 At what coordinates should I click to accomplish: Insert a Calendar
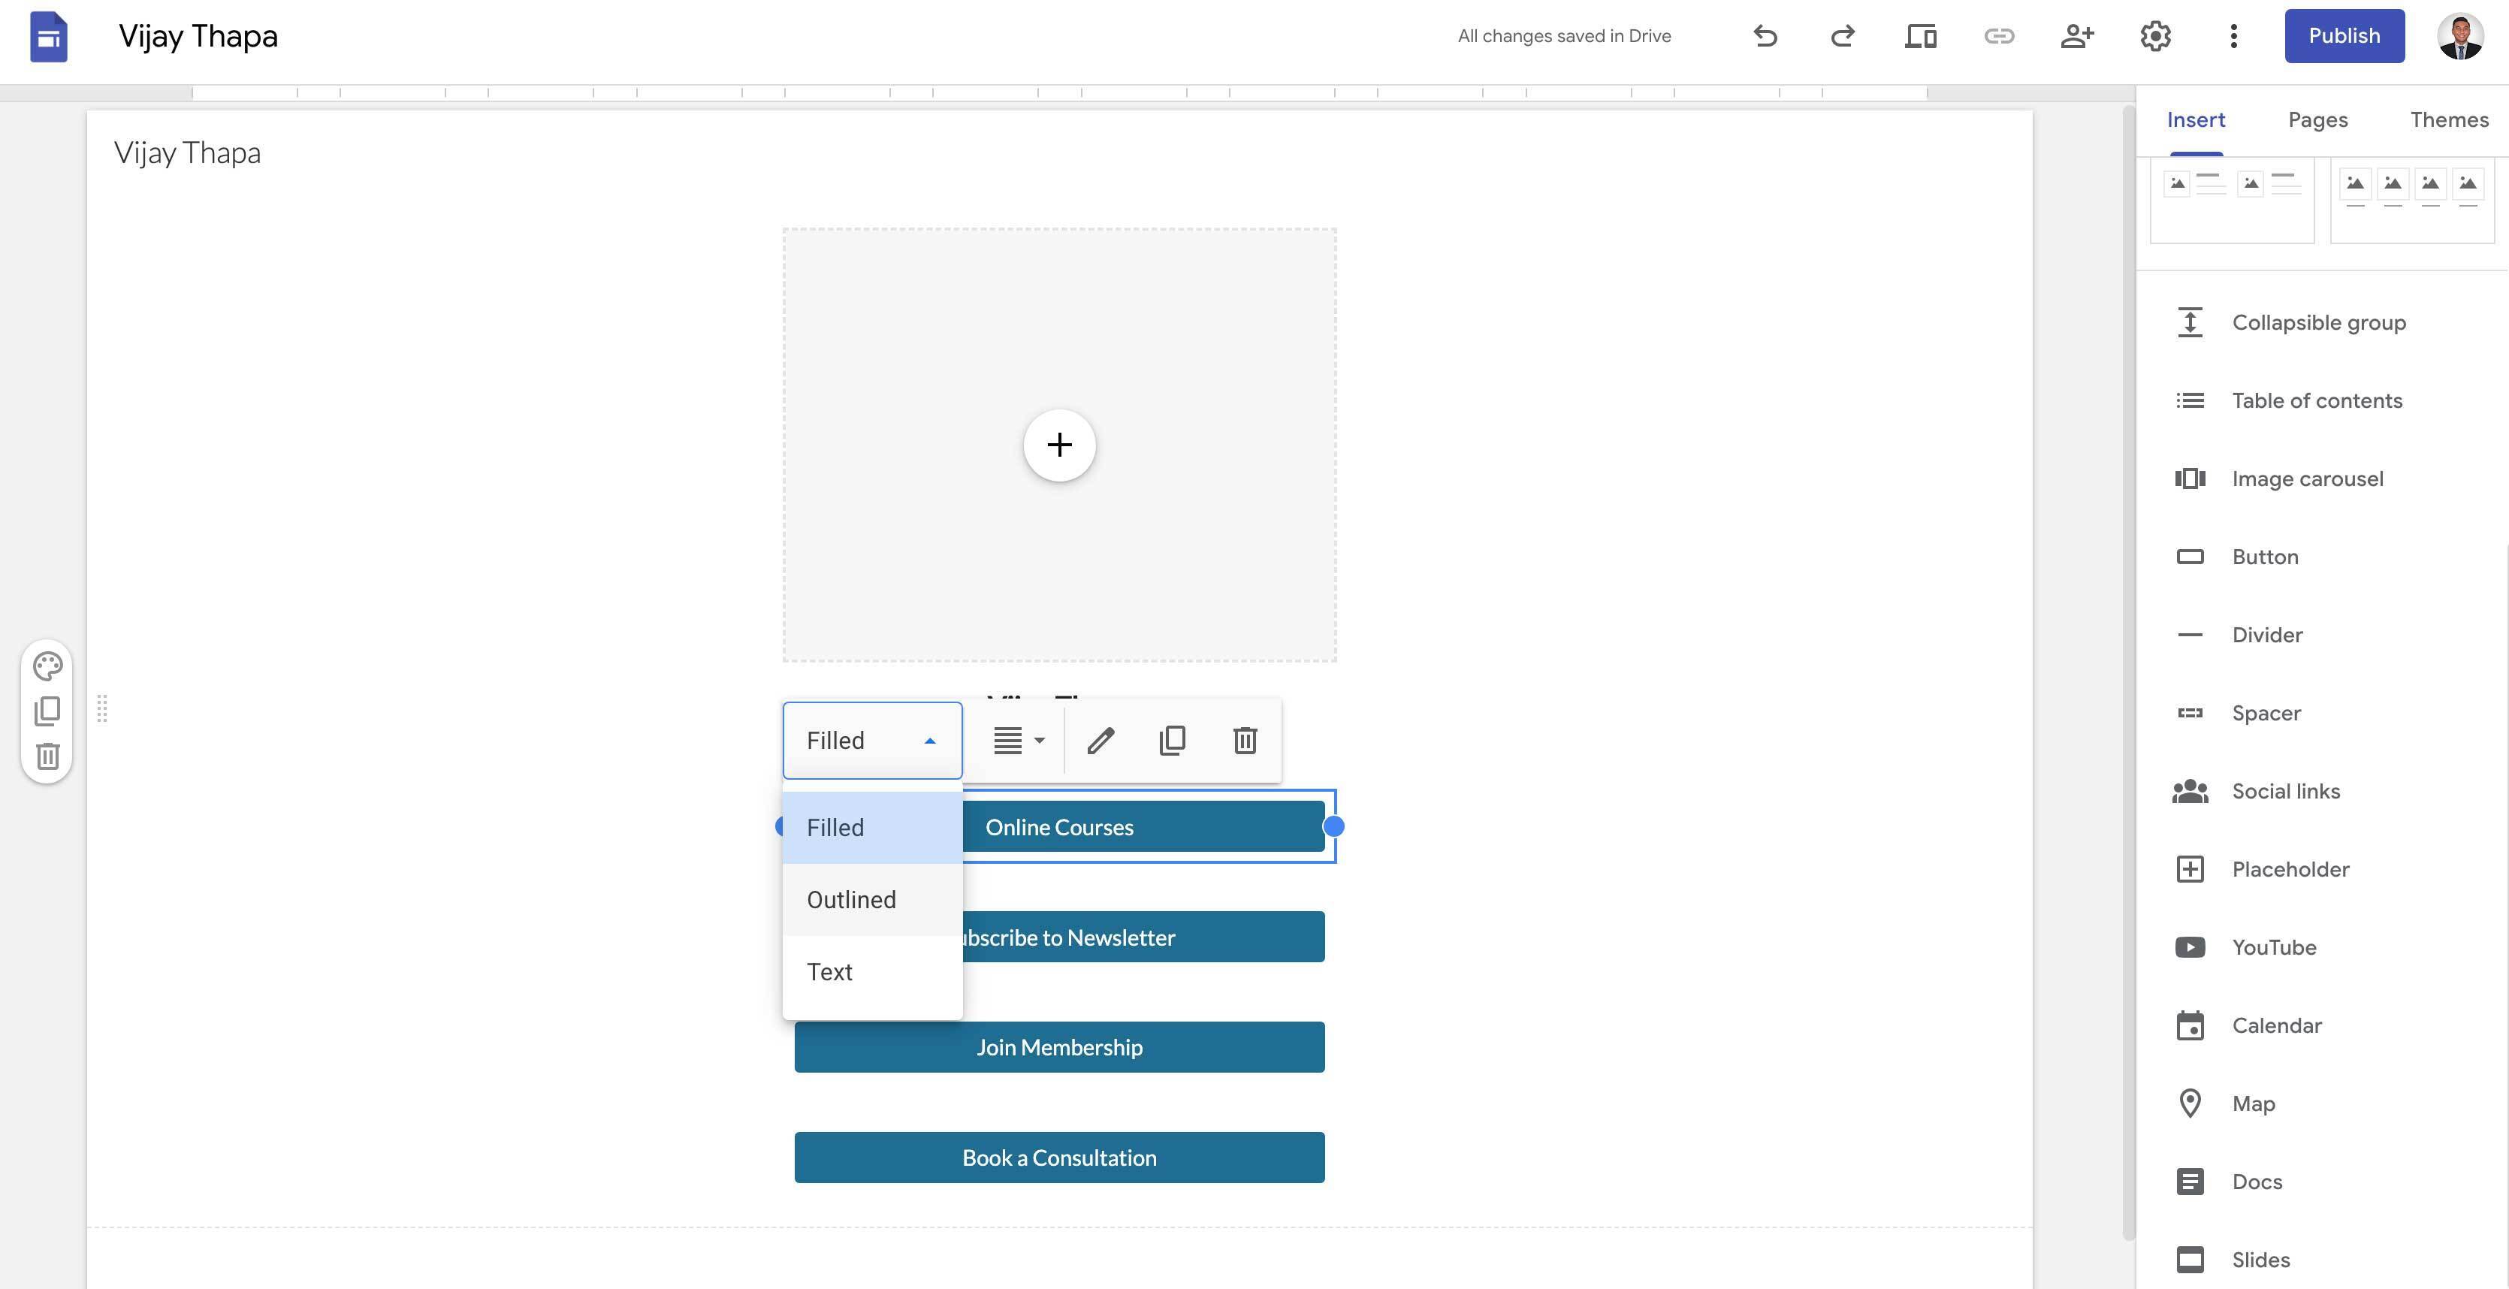pos(2322,1025)
